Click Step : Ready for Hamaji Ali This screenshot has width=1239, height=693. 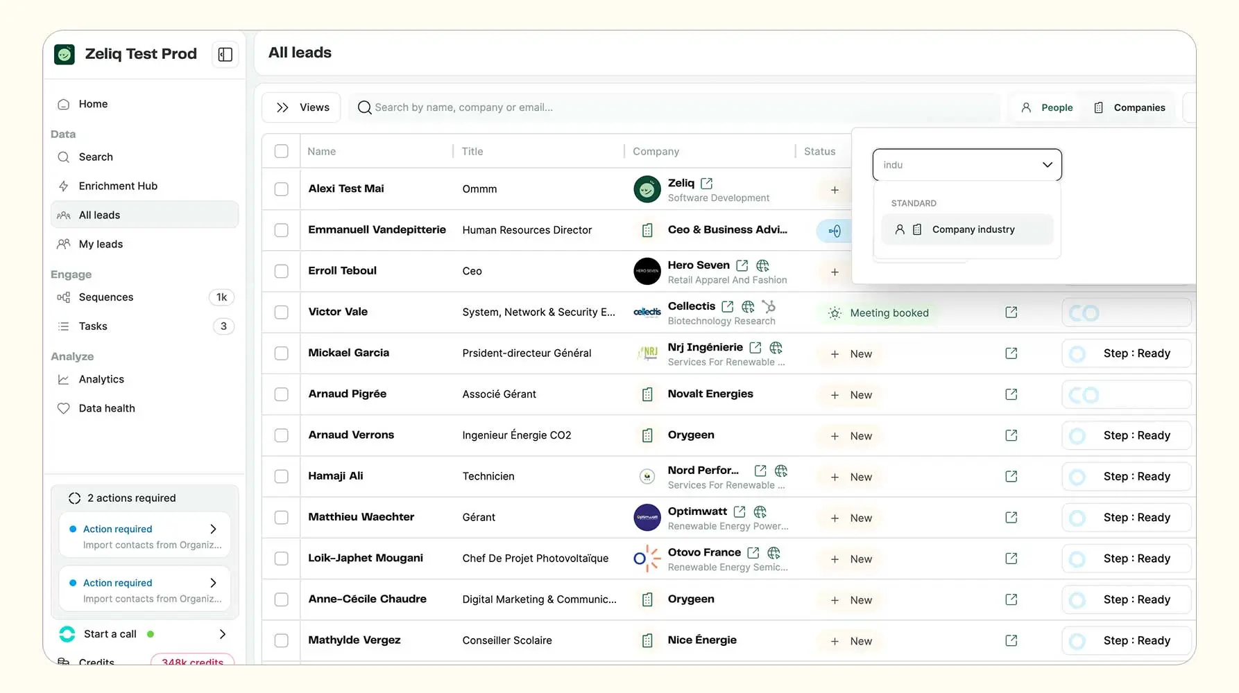(1127, 477)
